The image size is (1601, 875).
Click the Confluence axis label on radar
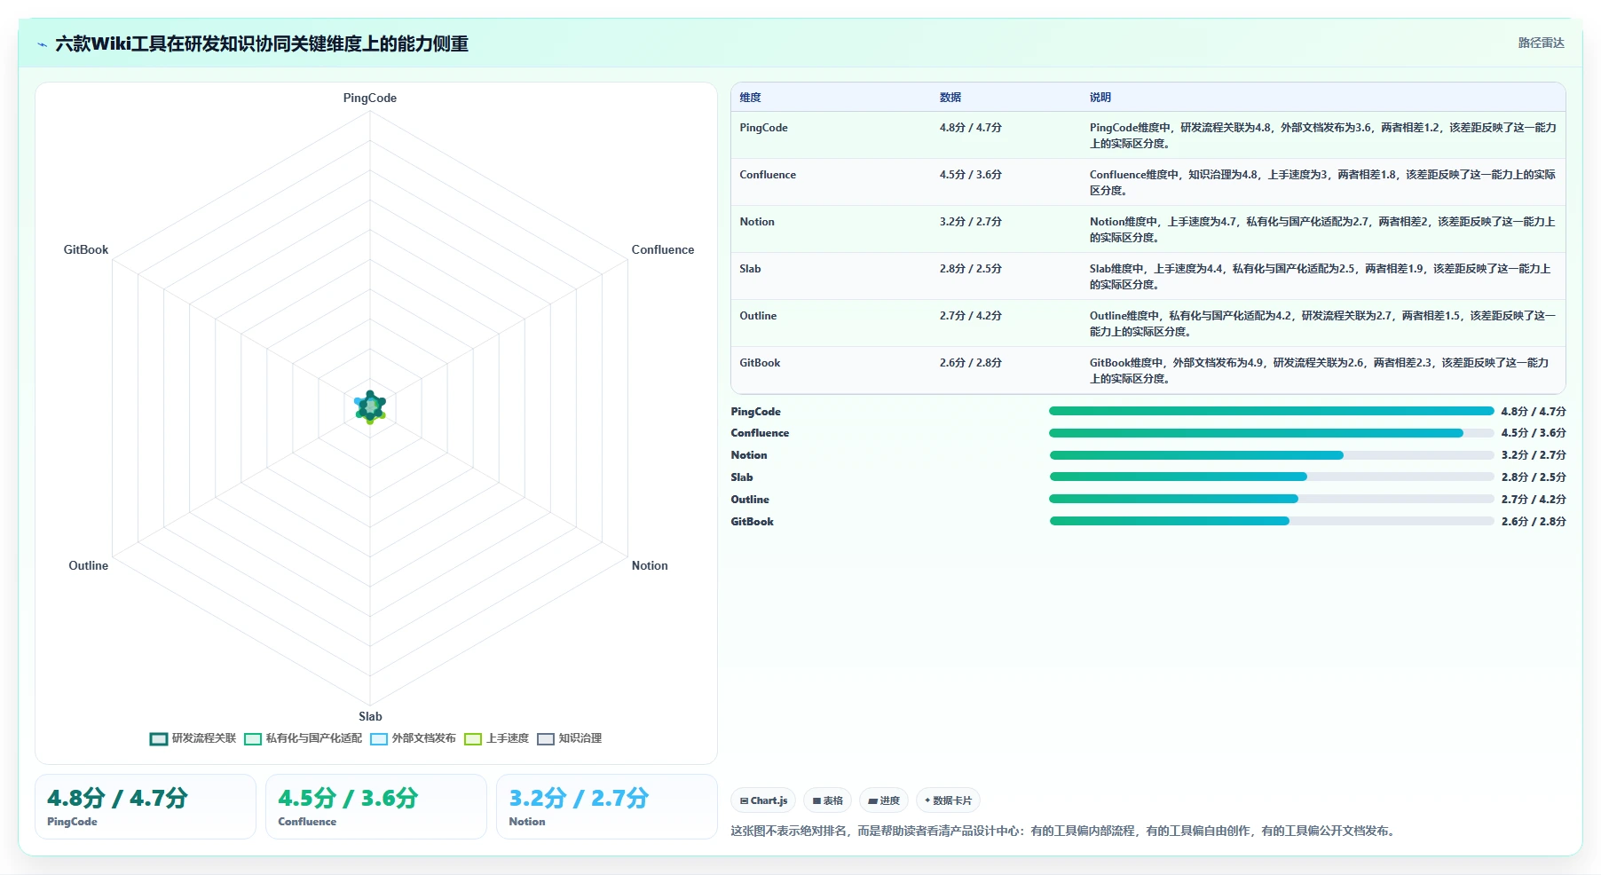pyautogui.click(x=663, y=250)
